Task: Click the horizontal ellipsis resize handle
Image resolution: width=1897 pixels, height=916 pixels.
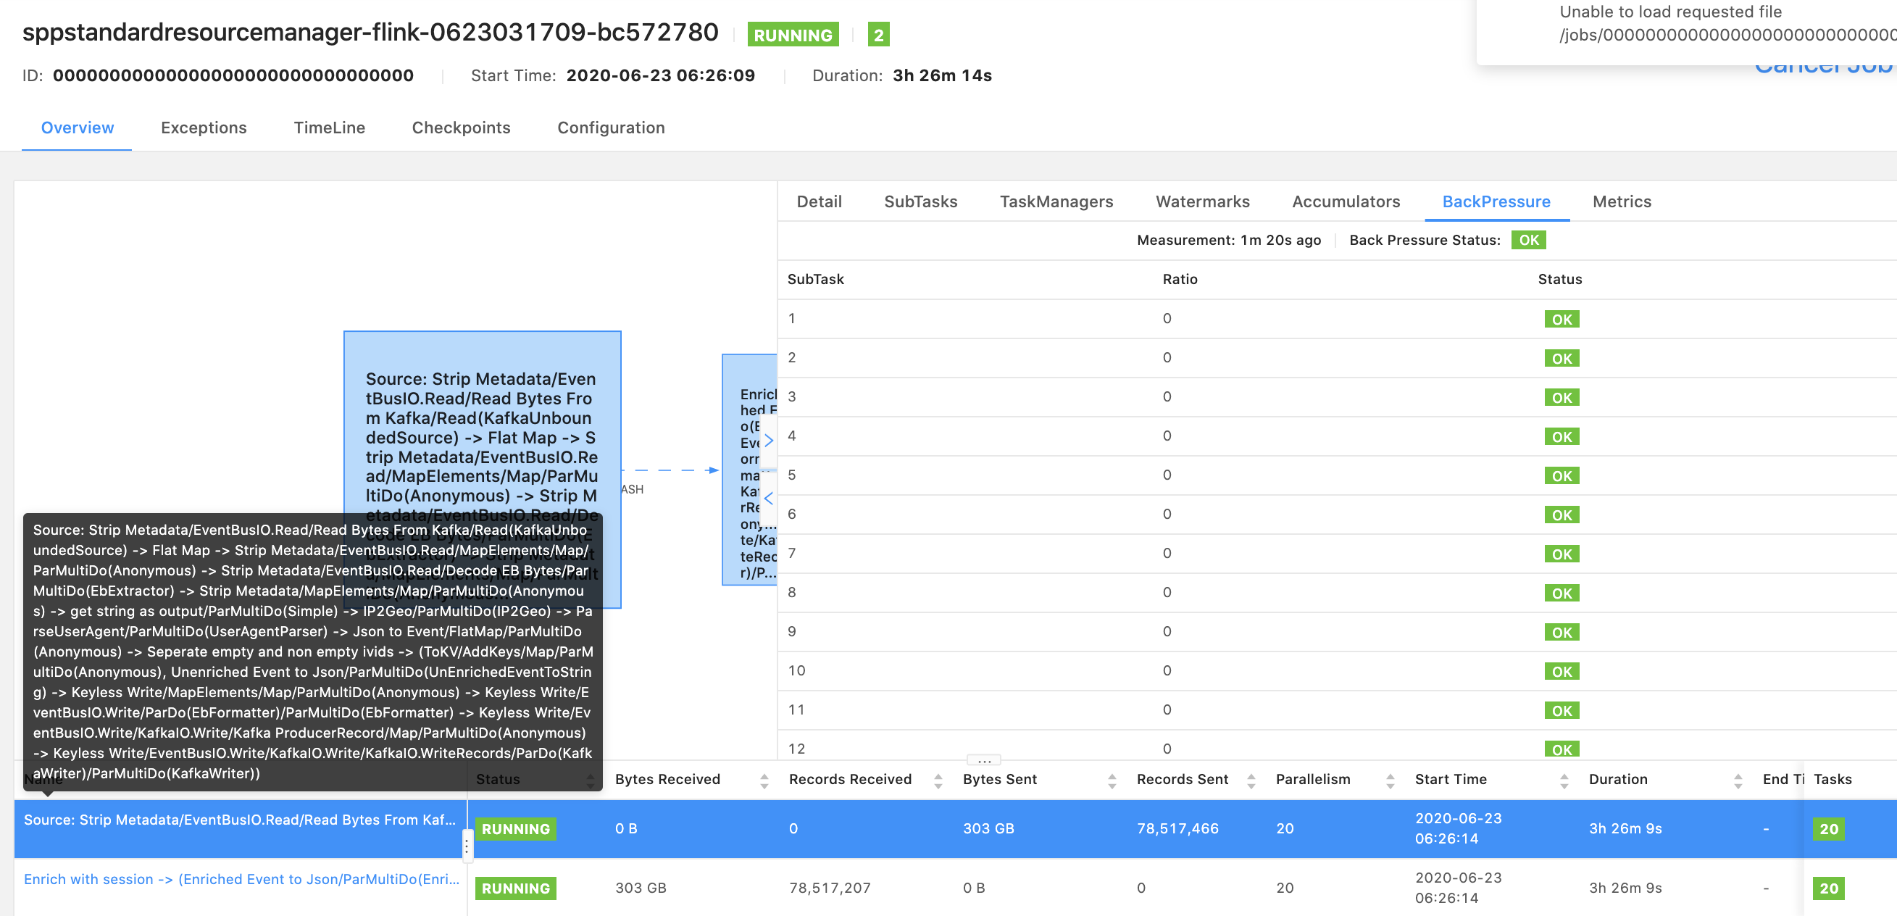Action: [983, 760]
